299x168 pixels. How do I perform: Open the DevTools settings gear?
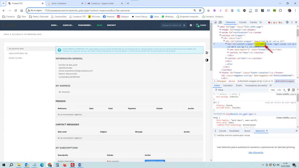(287, 22)
